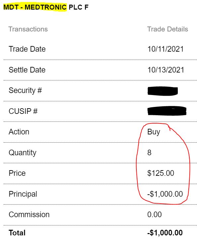Click the Action row label
This screenshot has height=242, width=197.
point(19,132)
